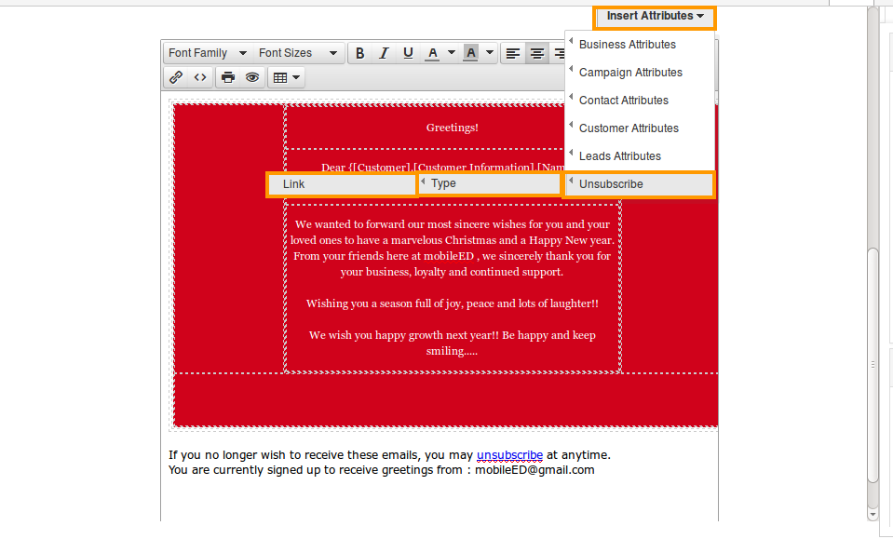
Task: Print the email template
Action: pyautogui.click(x=228, y=77)
